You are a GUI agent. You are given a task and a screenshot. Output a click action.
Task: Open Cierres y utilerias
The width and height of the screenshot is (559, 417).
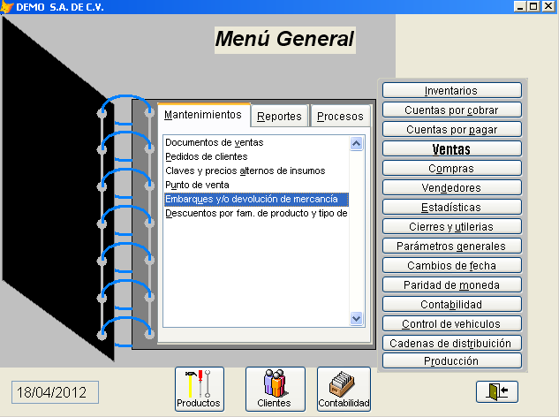[x=452, y=226]
